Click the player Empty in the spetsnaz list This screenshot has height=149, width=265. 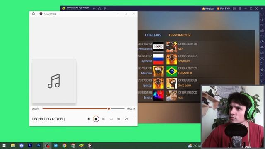click(148, 98)
